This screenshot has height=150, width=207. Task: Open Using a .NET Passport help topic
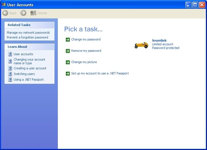tap(29, 80)
